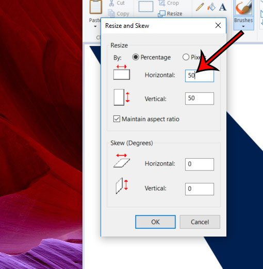Click the Resize Vertical input field

[x=200, y=98]
